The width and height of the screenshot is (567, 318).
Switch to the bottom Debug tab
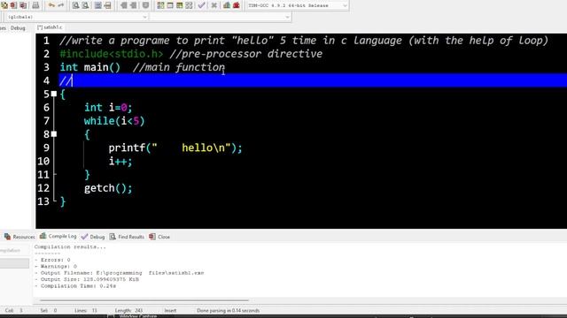click(x=93, y=237)
